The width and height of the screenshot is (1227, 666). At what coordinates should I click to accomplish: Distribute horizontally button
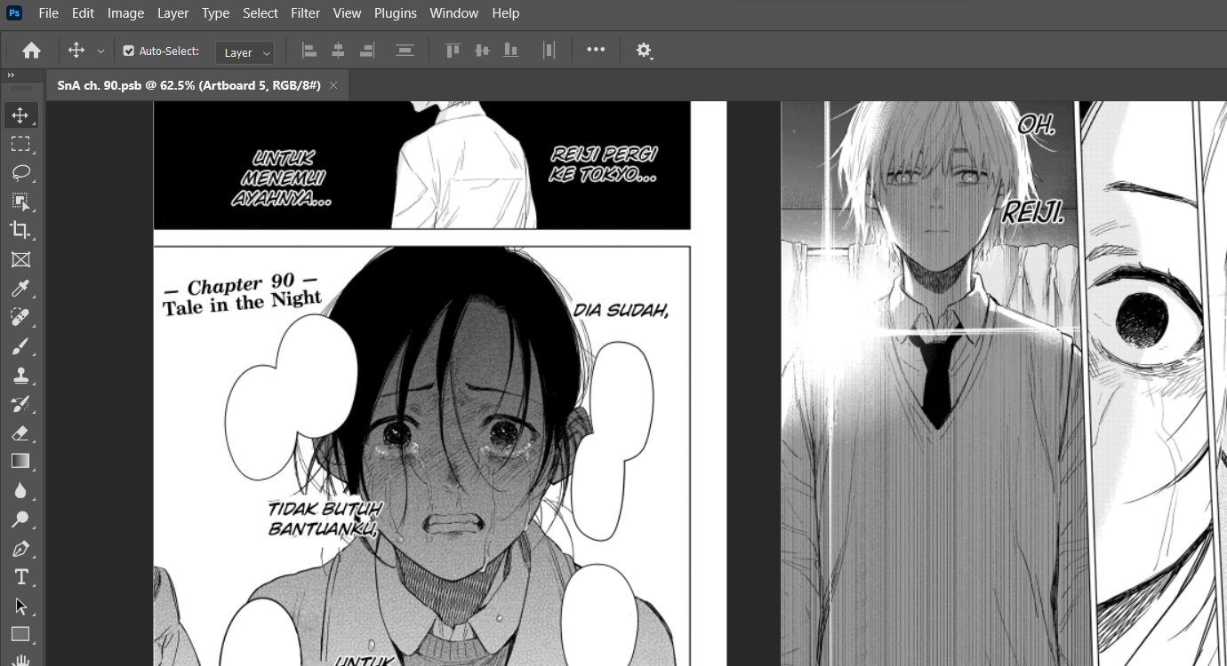549,51
